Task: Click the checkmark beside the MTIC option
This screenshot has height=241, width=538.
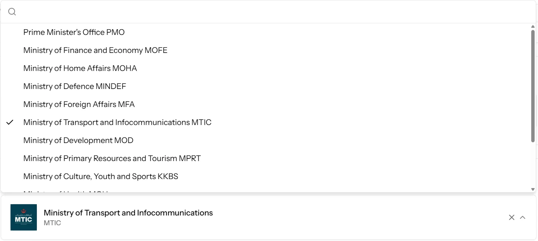Action: 10,122
